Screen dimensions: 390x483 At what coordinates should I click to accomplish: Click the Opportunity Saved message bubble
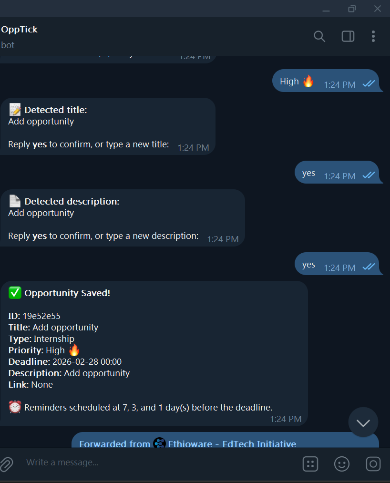154,353
